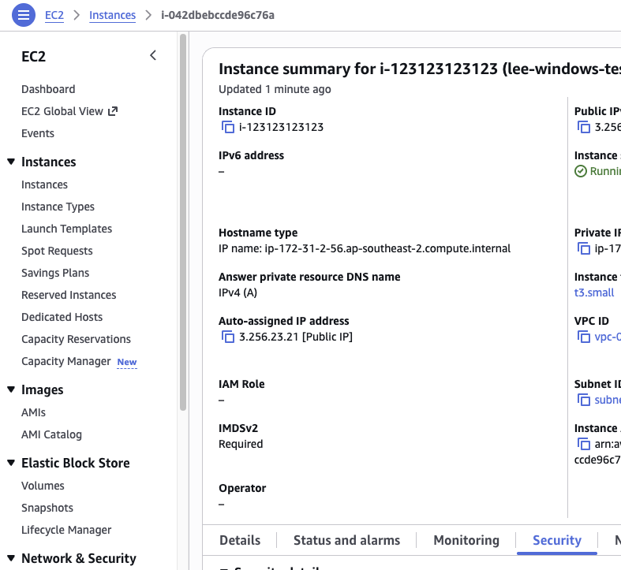
Task: Open the hamburger navigation menu
Action: coord(24,15)
